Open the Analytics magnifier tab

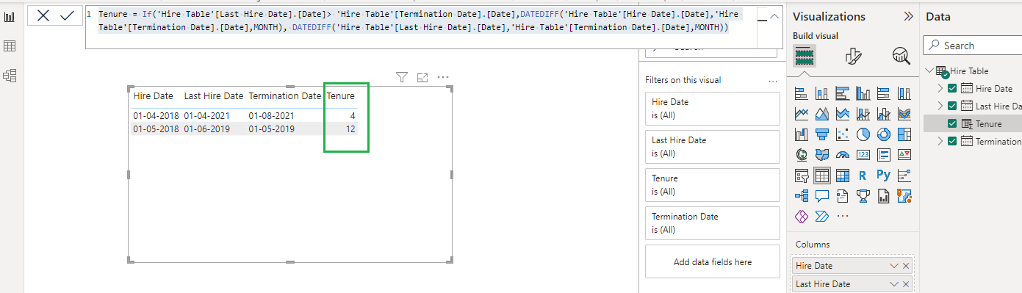[901, 56]
